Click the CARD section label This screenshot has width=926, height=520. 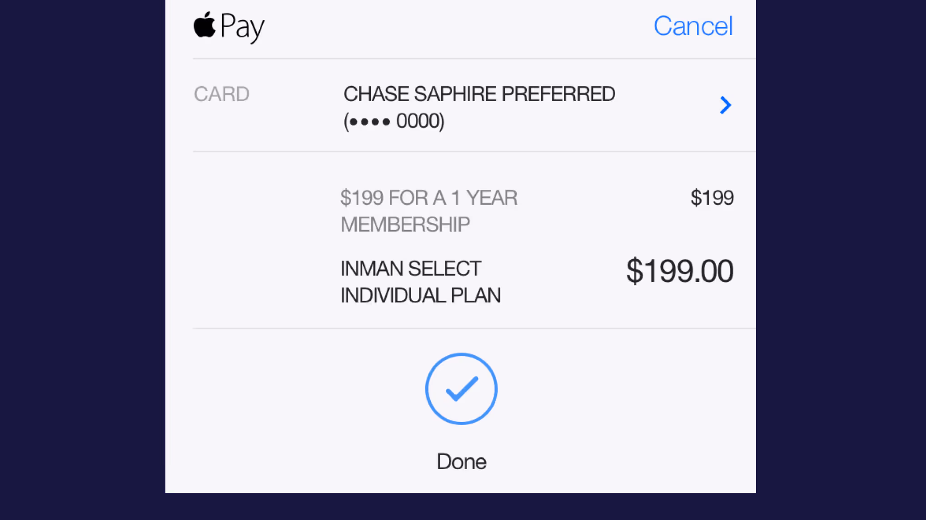coord(221,94)
